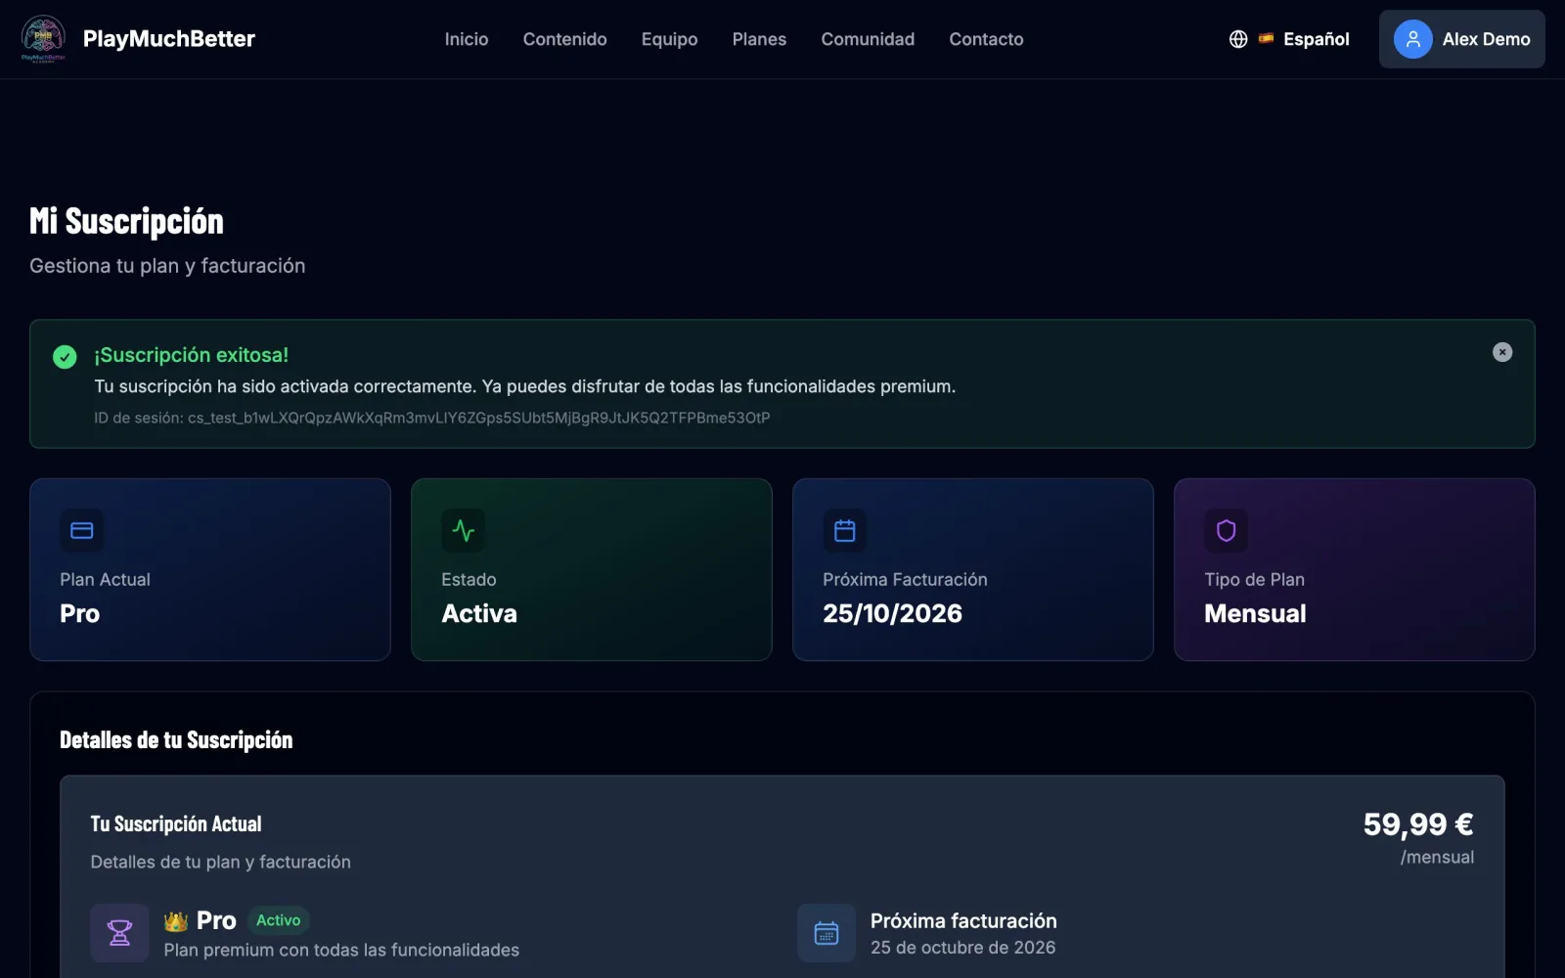The width and height of the screenshot is (1565, 978).
Task: Click the PlayMuchBetter brand name
Action: [169, 39]
